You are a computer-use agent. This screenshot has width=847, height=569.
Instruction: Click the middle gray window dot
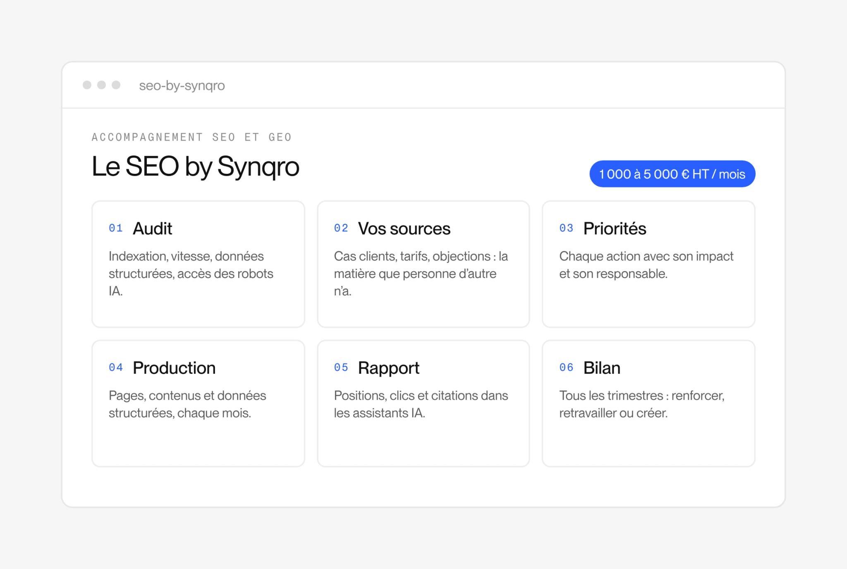tap(101, 85)
